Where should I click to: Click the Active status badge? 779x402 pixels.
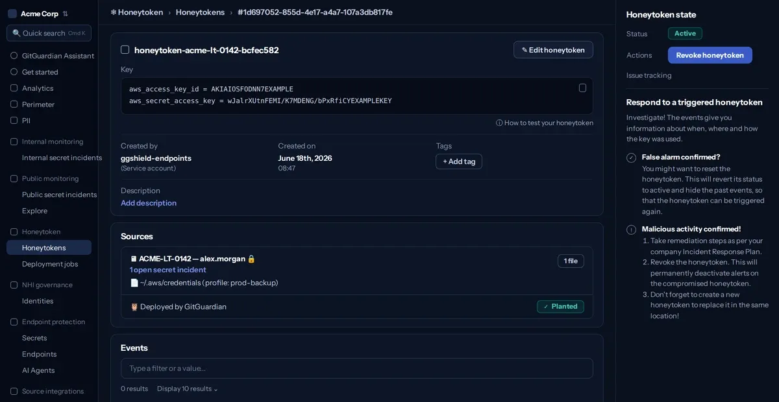[685, 34]
